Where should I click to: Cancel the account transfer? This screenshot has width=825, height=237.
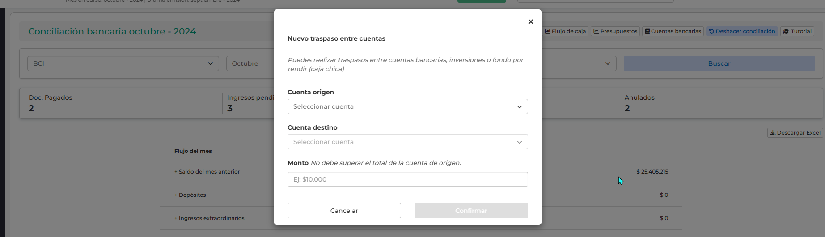click(344, 211)
